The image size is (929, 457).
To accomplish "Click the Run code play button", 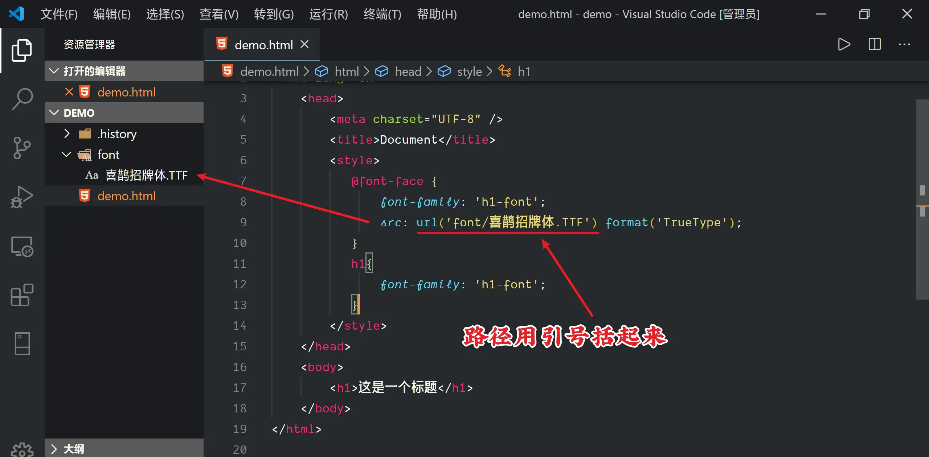I will (x=844, y=44).
